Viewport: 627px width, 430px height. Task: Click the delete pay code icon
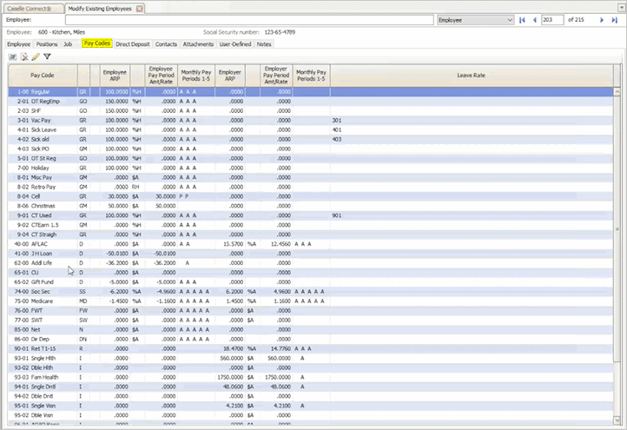pos(24,56)
